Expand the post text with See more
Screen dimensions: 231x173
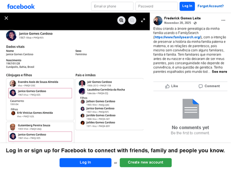(x=219, y=72)
